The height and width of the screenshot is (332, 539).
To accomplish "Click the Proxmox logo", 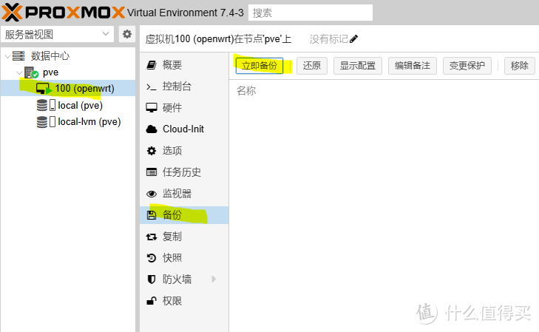I will tap(63, 13).
